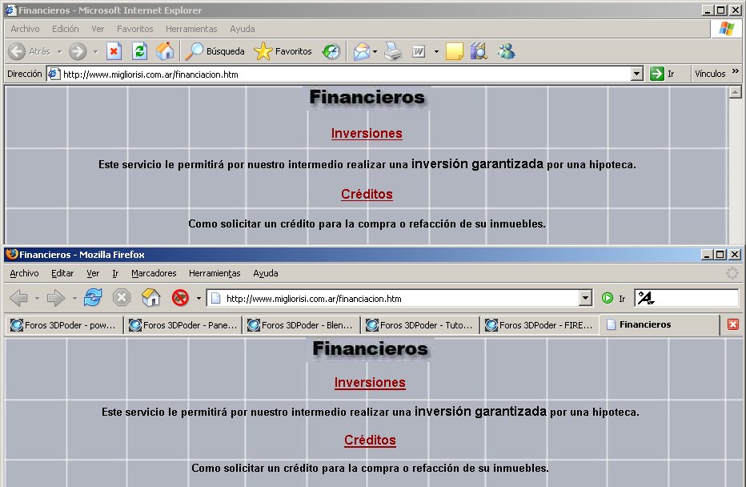Open Archivo menu in Internet Explorer
Image resolution: width=746 pixels, height=487 pixels.
(26, 29)
